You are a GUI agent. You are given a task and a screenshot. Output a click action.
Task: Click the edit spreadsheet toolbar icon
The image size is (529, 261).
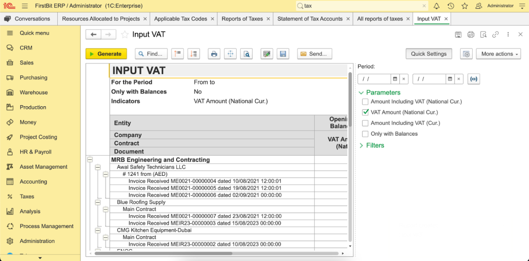pyautogui.click(x=267, y=54)
